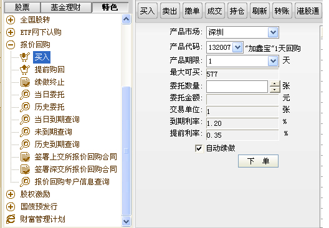Click the 签署上交所报价回购合同 document icon

pos(25,157)
